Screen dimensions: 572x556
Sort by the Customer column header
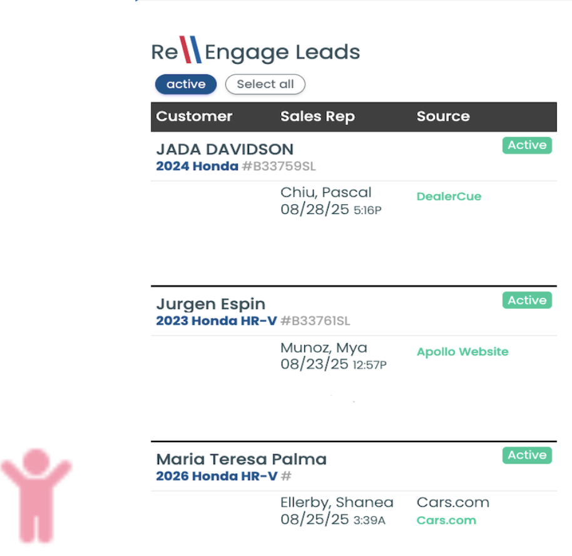tap(194, 116)
